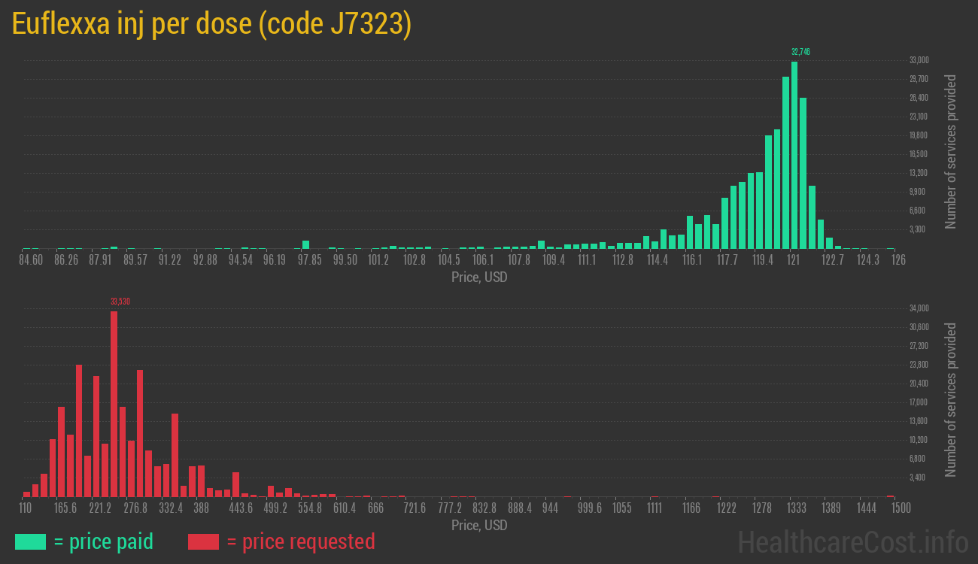Image resolution: width=978 pixels, height=564 pixels.
Task: Click the green price paid legend swatch
Action: click(30, 541)
